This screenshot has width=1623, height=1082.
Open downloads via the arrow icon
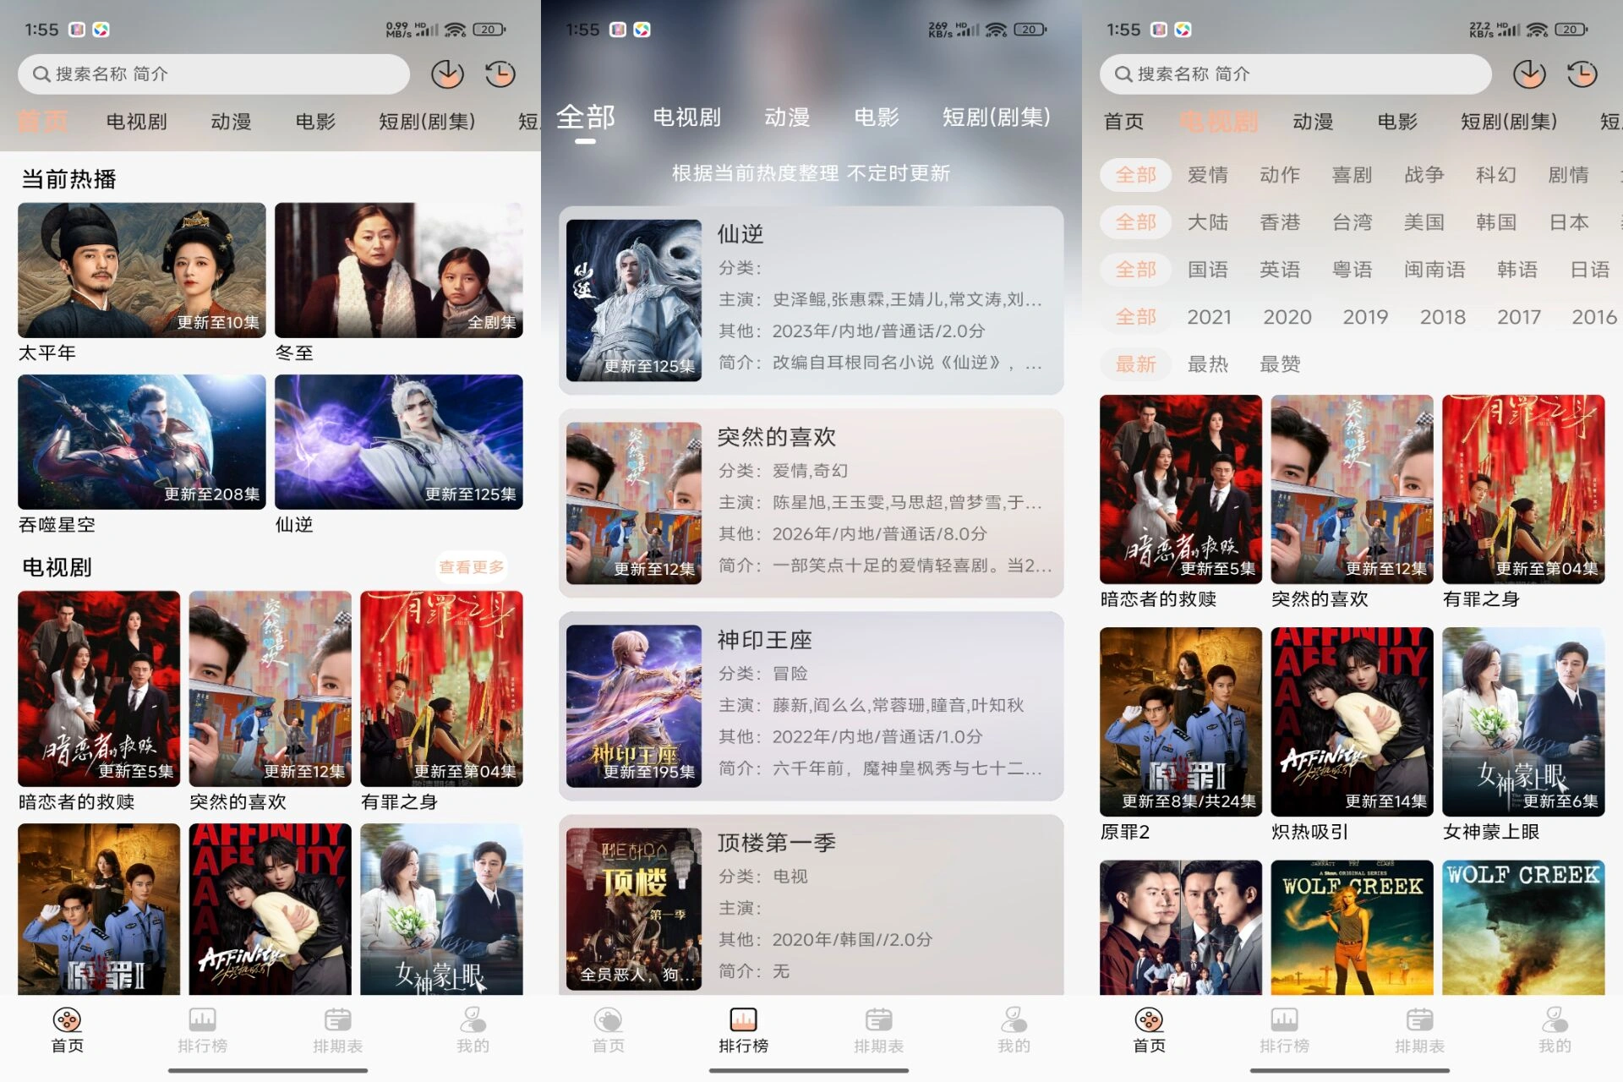[448, 74]
